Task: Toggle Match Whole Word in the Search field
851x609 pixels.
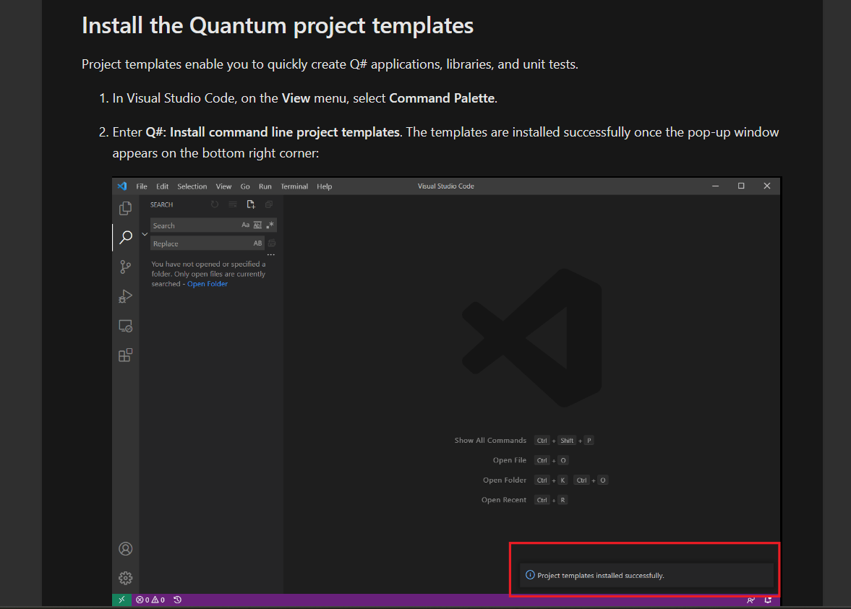Action: pos(258,225)
